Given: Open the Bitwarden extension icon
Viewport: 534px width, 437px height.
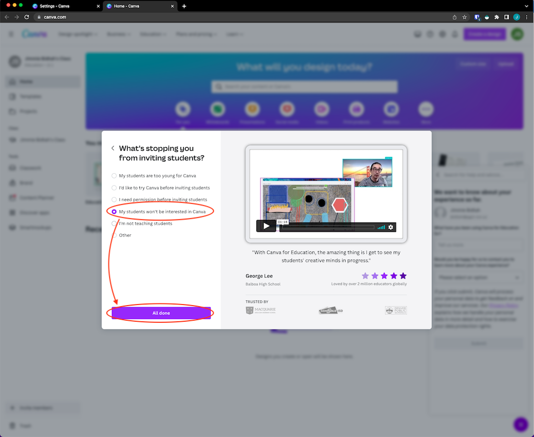Looking at the screenshot, I should click(x=477, y=17).
